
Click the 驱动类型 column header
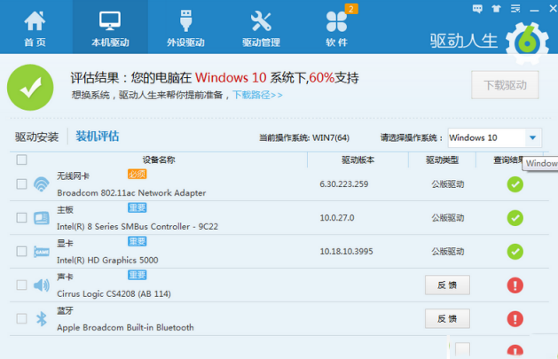443,160
